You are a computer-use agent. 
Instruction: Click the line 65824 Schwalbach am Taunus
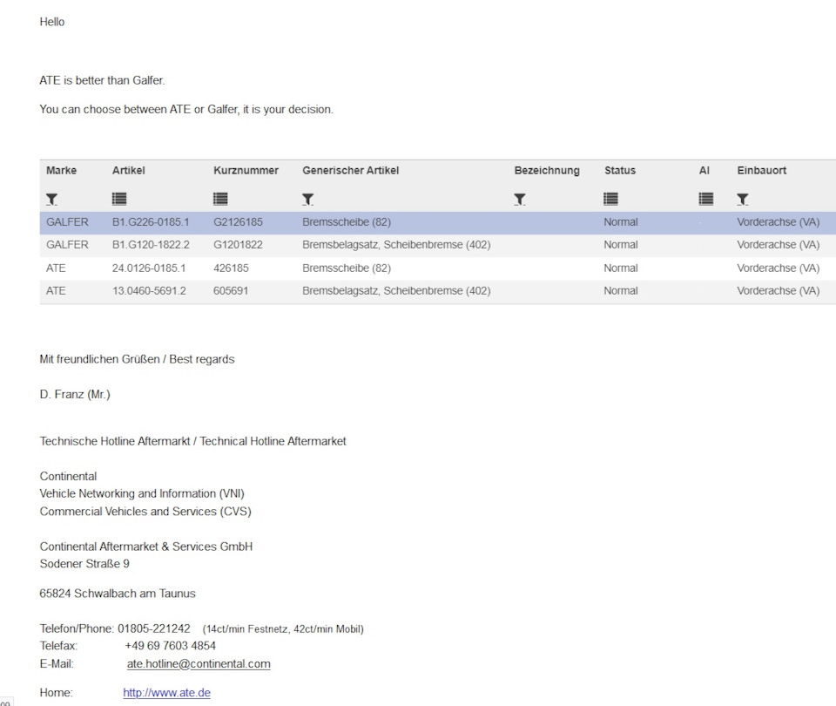tap(118, 594)
